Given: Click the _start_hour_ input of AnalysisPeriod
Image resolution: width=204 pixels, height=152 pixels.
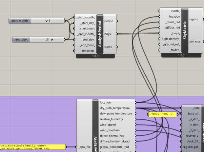Looking at the screenshot, I should (x=87, y=28).
